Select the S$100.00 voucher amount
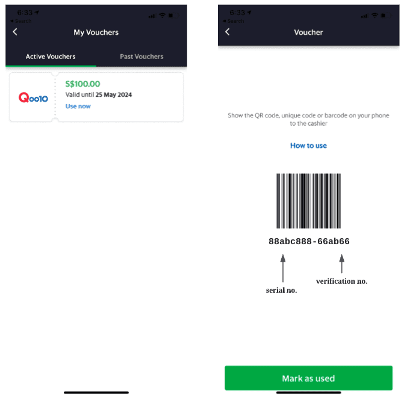Viewport: 407px width, 400px height. [x=82, y=84]
